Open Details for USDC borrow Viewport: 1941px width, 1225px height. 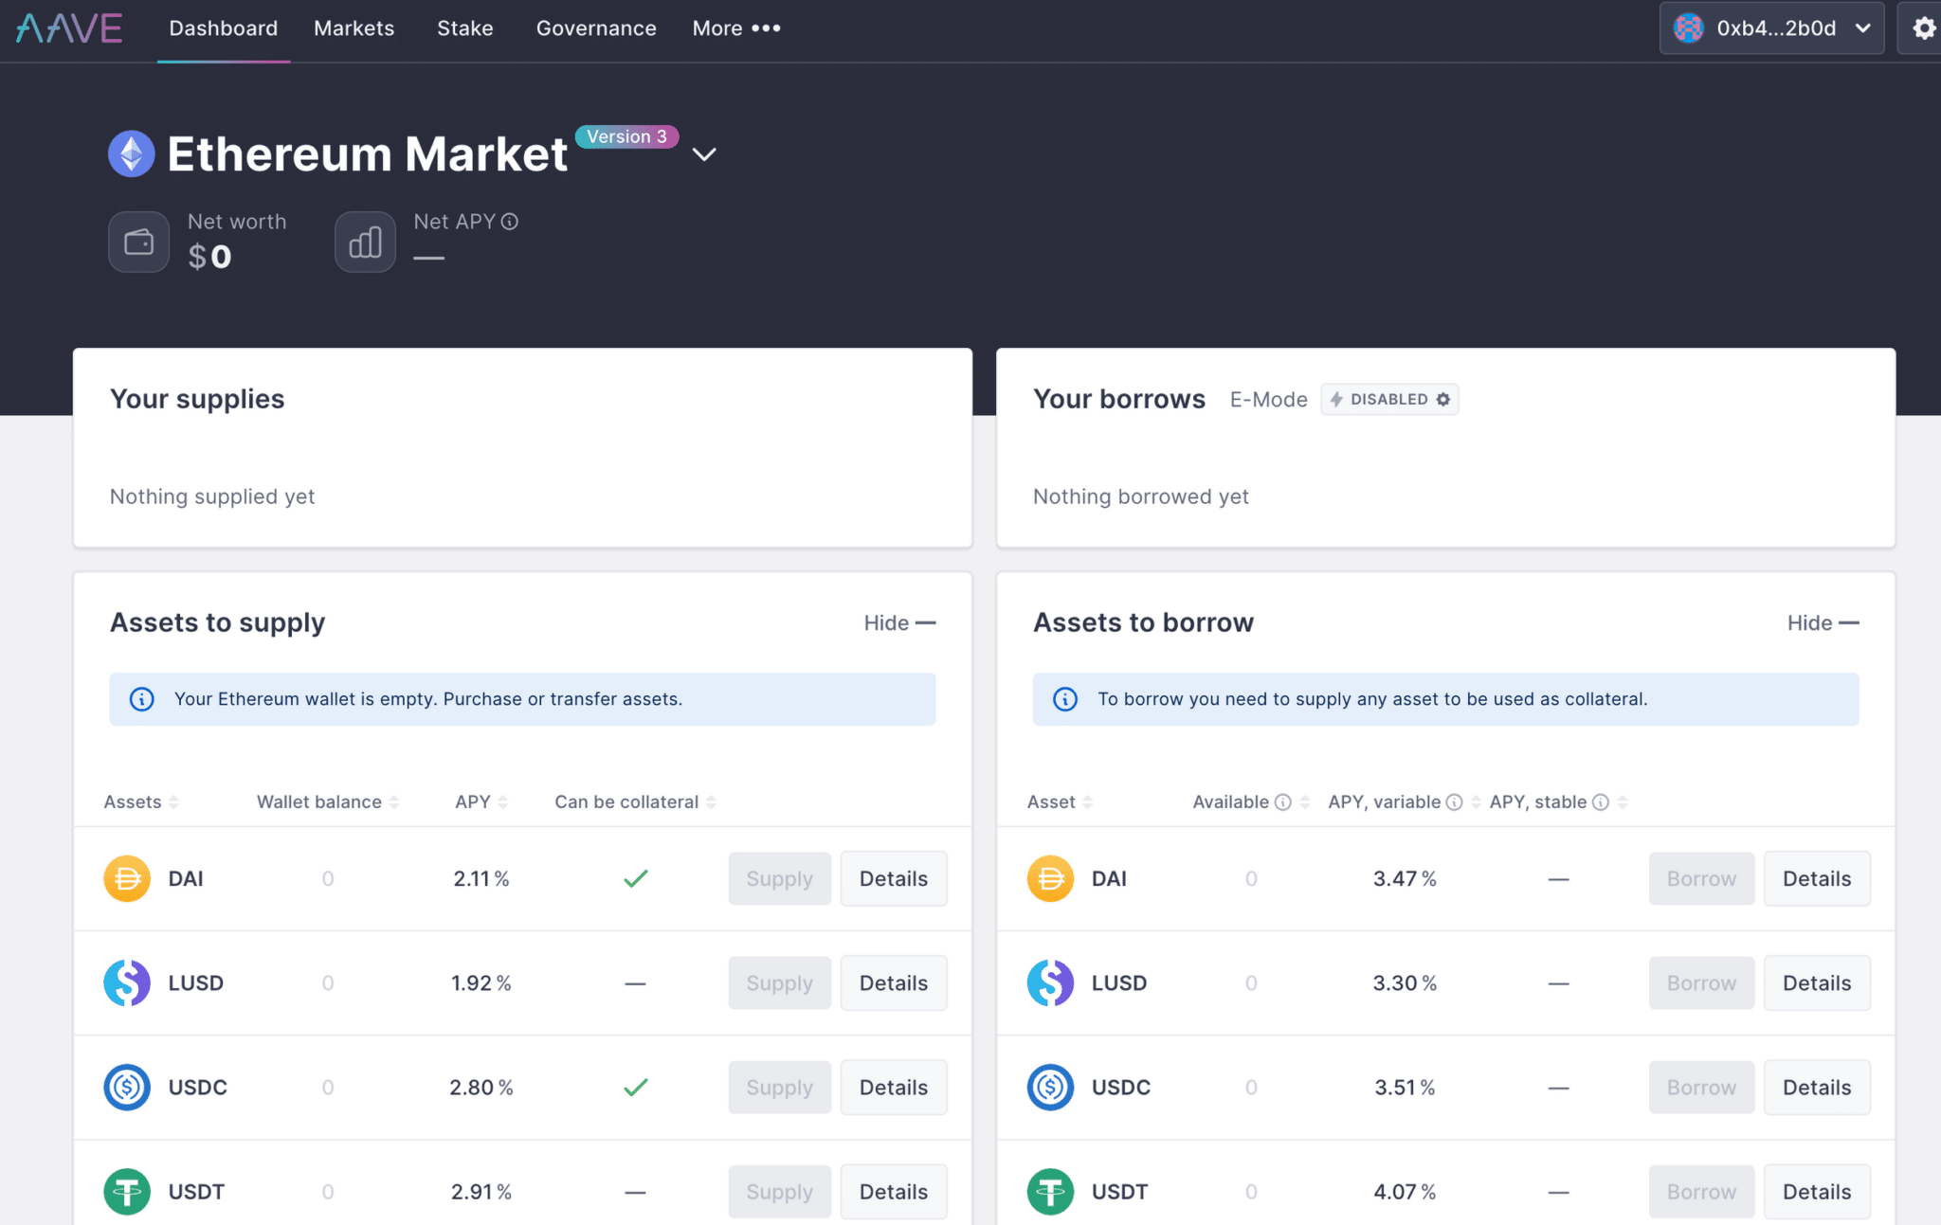(x=1817, y=1087)
